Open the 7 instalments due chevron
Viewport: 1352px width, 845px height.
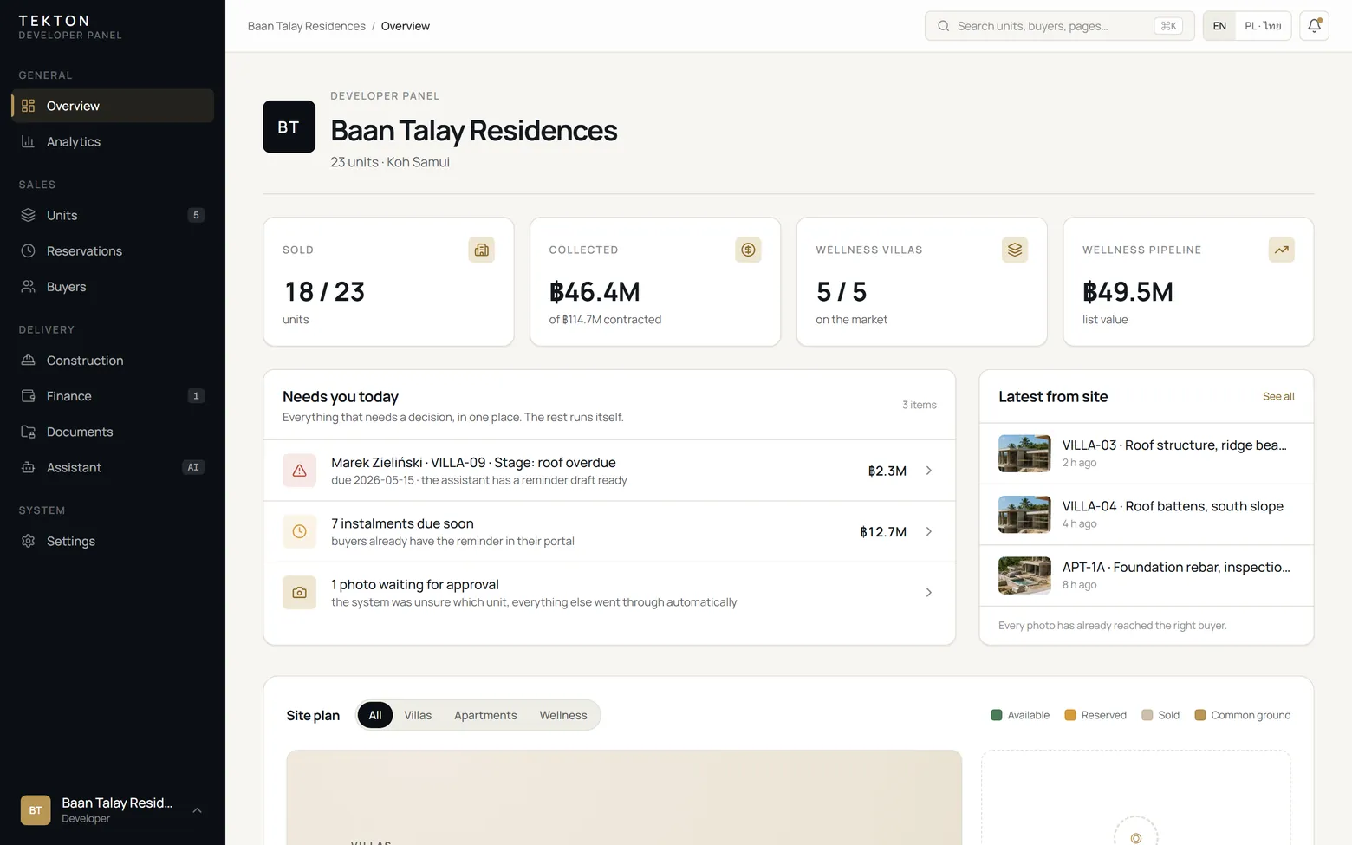928,531
